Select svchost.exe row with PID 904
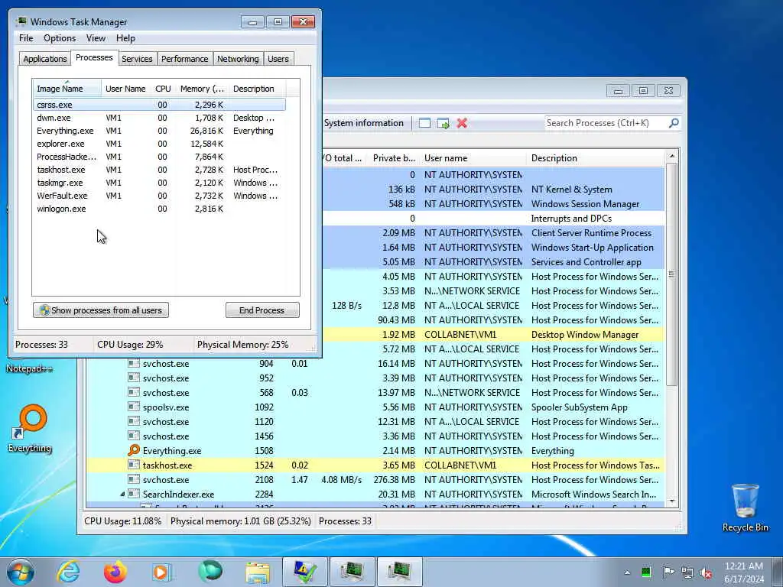 (x=375, y=364)
